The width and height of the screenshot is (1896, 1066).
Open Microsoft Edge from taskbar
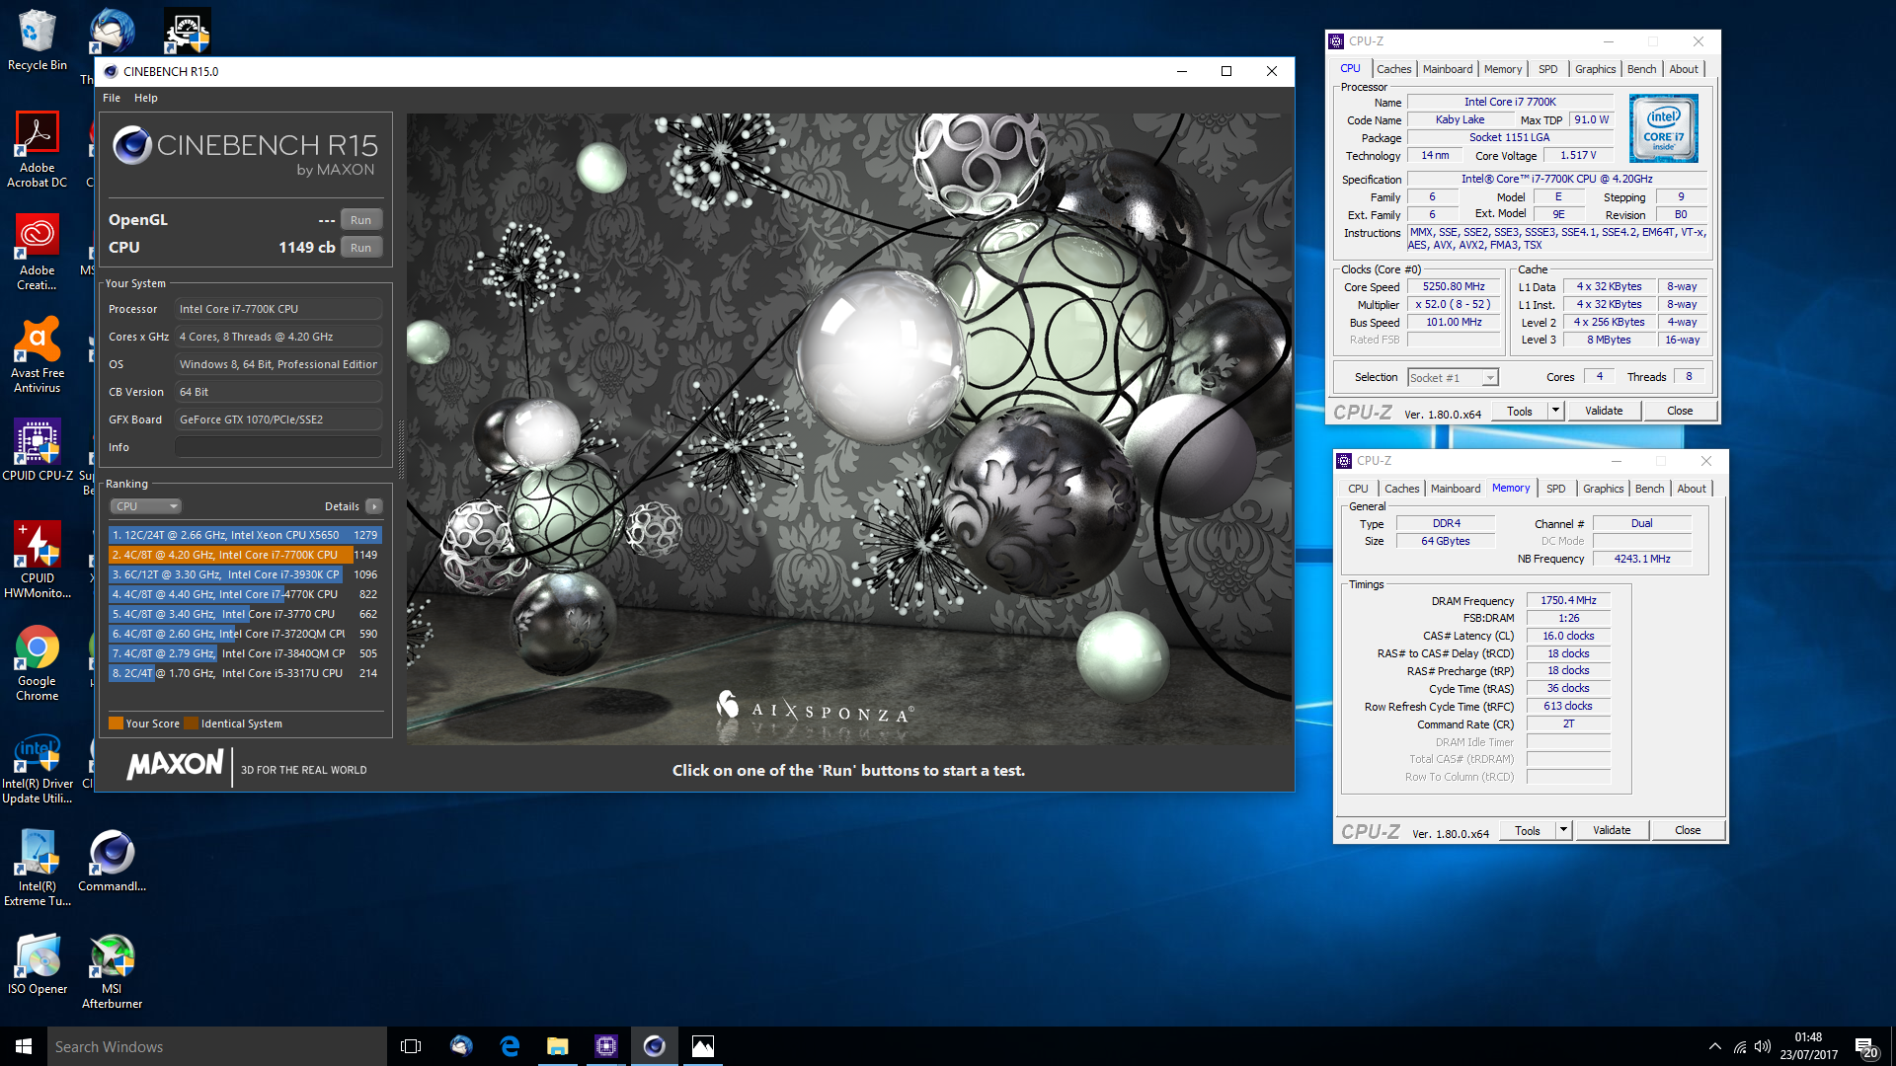[510, 1046]
